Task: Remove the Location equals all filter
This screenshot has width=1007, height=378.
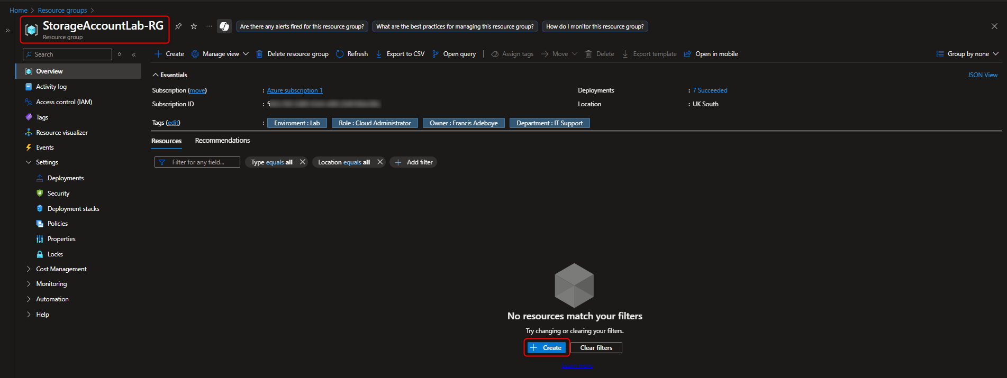Action: 380,162
